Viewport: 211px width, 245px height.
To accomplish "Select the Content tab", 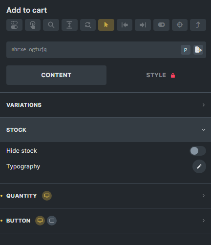I will point(56,75).
